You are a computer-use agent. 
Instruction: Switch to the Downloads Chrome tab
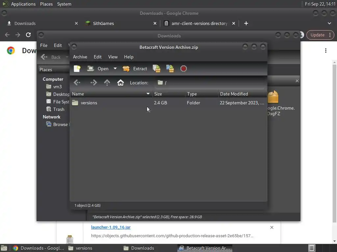41,23
